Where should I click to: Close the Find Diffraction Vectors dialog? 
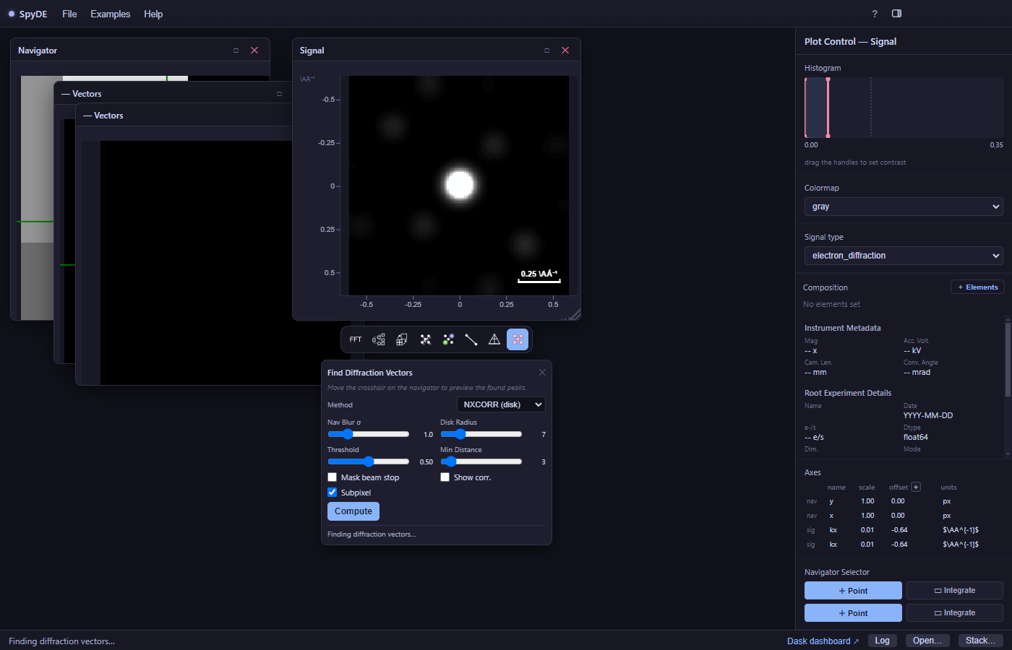tap(542, 373)
